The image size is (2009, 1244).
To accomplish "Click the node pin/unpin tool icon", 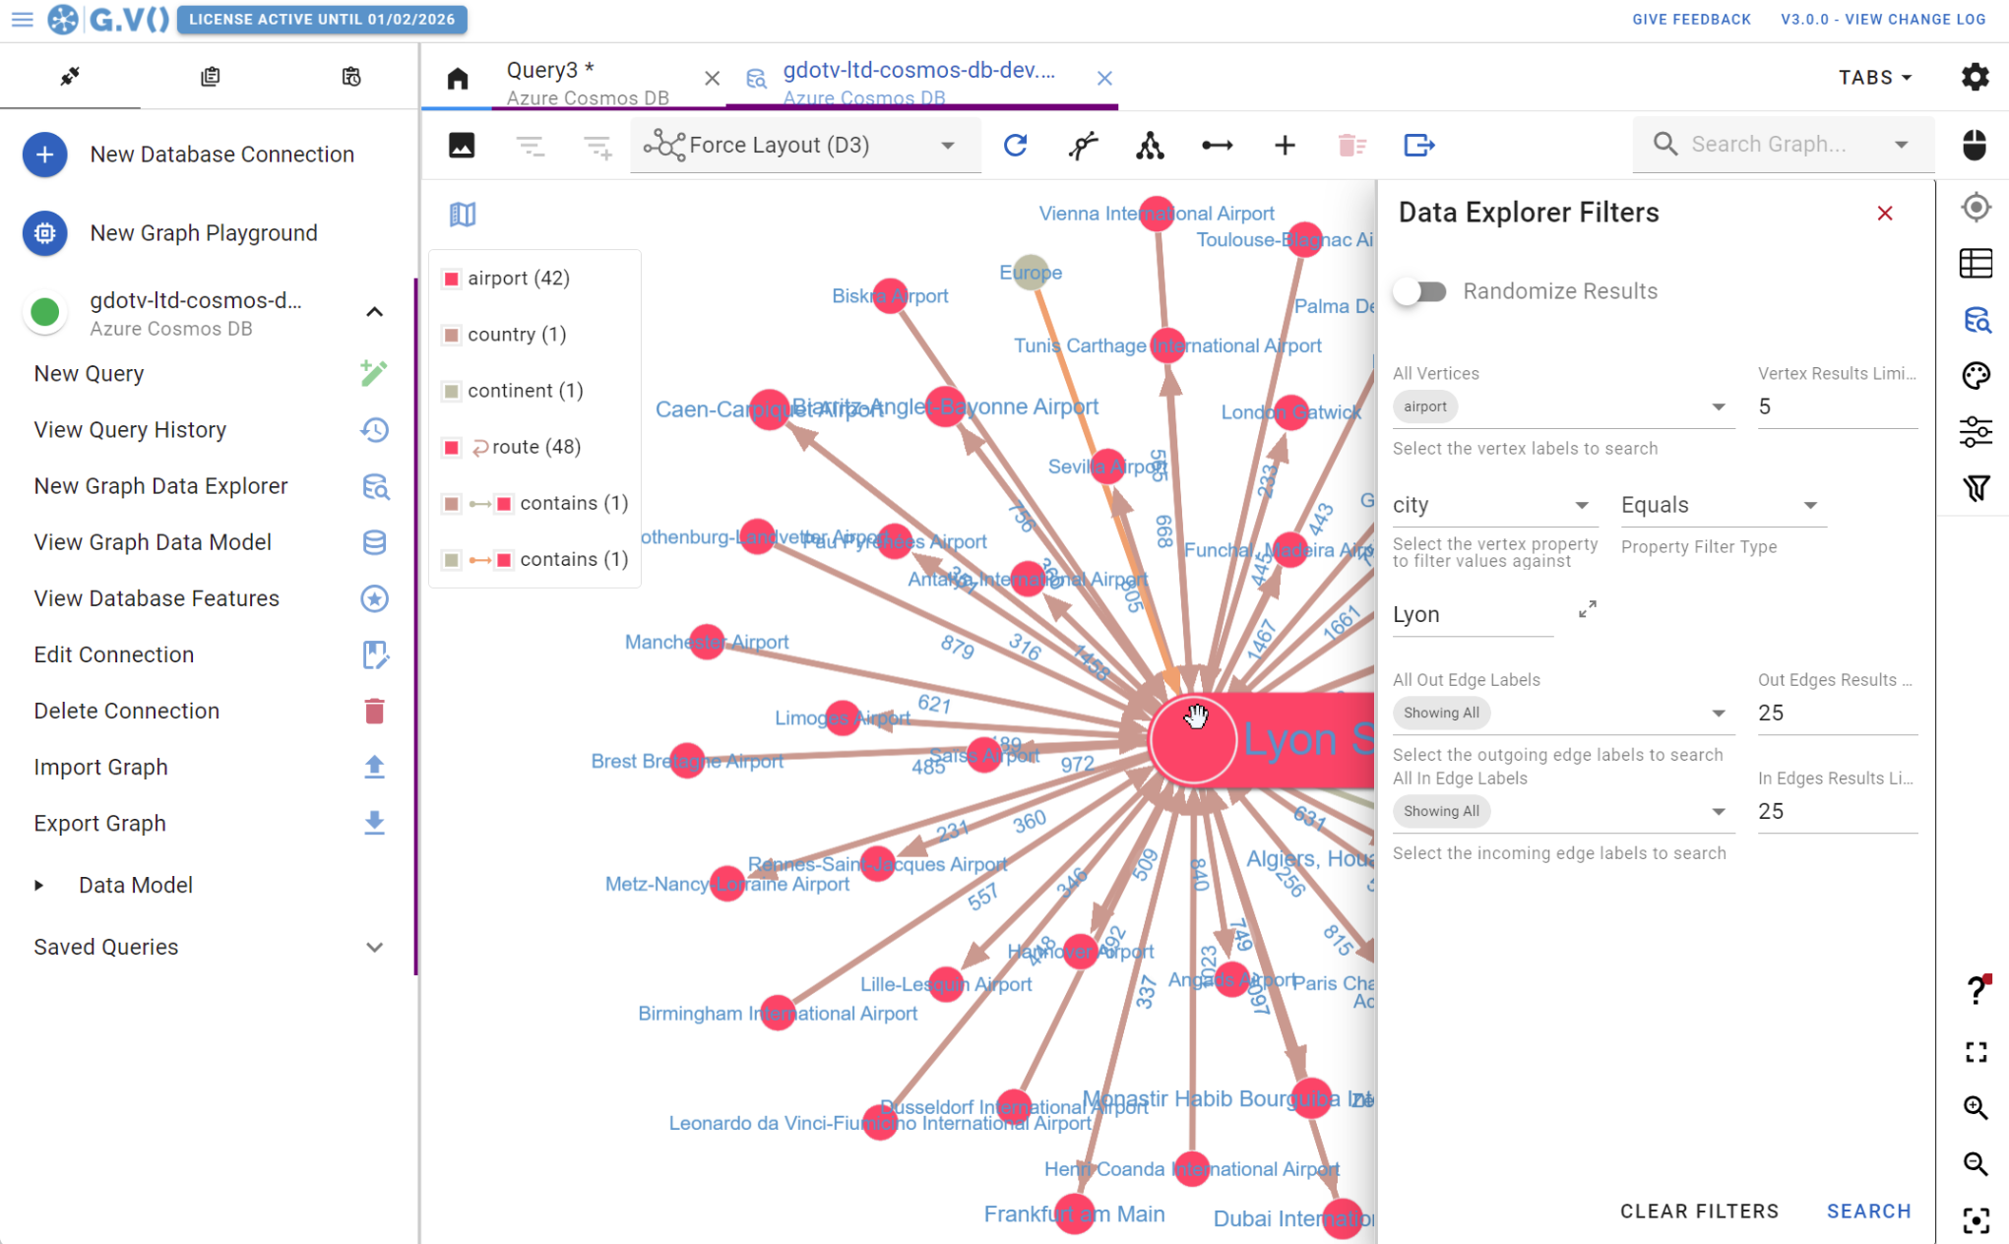I will tap(1085, 144).
